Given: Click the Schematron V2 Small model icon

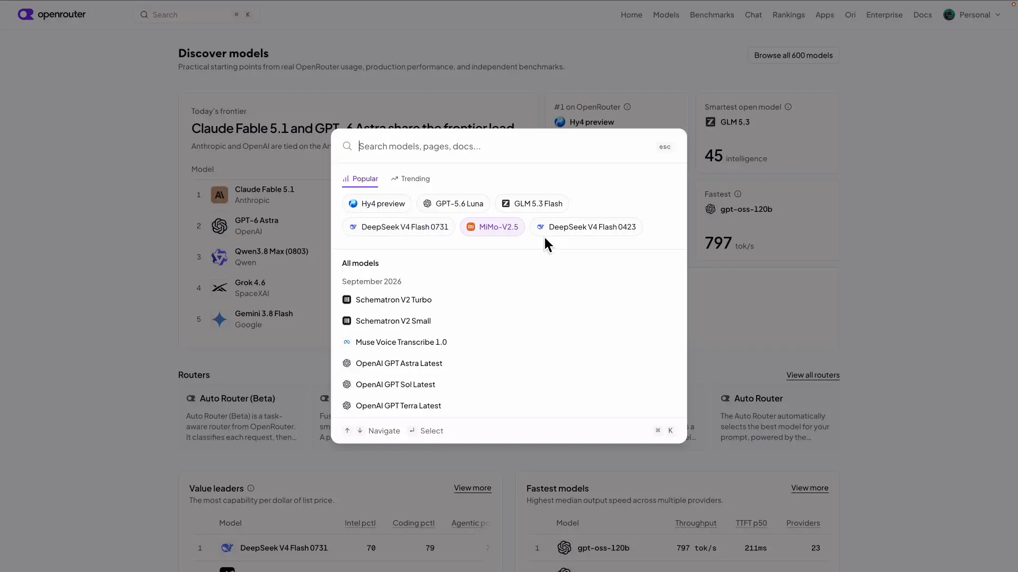Looking at the screenshot, I should point(347,321).
